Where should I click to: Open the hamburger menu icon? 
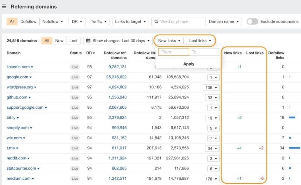(4, 6)
